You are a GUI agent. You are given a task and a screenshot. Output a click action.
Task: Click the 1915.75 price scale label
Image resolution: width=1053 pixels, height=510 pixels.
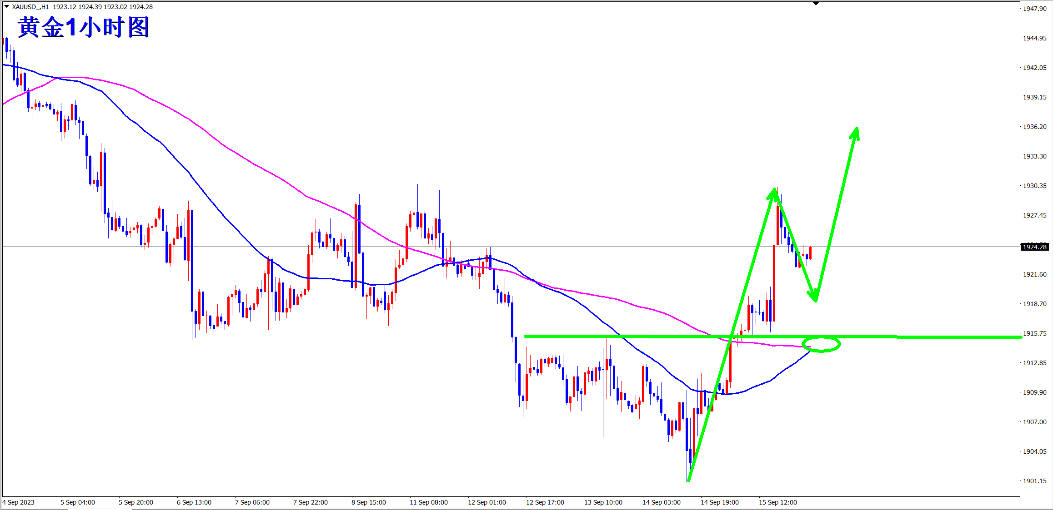coord(1034,333)
